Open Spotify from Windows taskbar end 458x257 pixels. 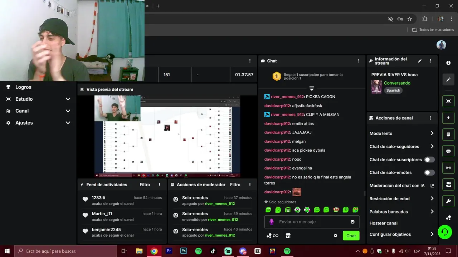[x=287, y=251]
